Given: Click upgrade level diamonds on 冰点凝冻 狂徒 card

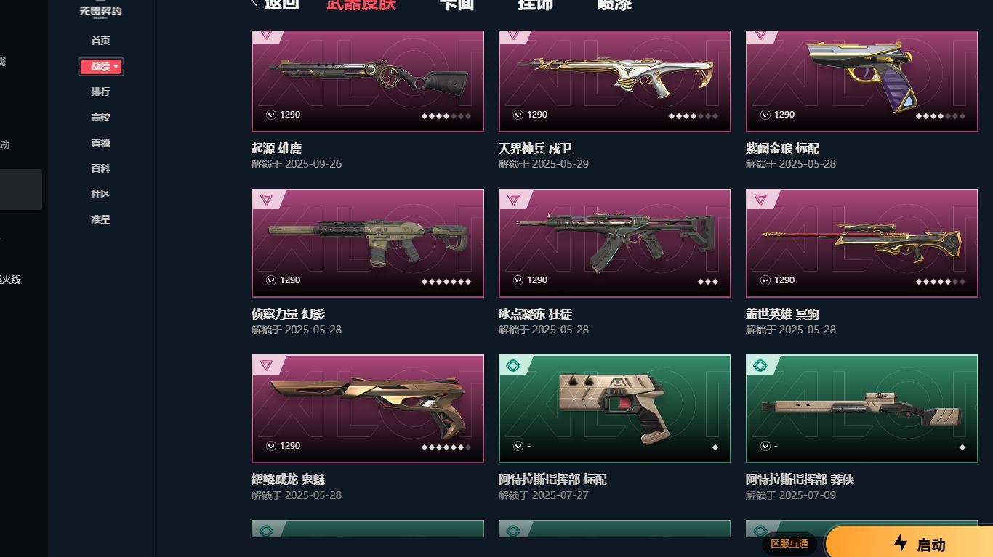Looking at the screenshot, I should (707, 282).
